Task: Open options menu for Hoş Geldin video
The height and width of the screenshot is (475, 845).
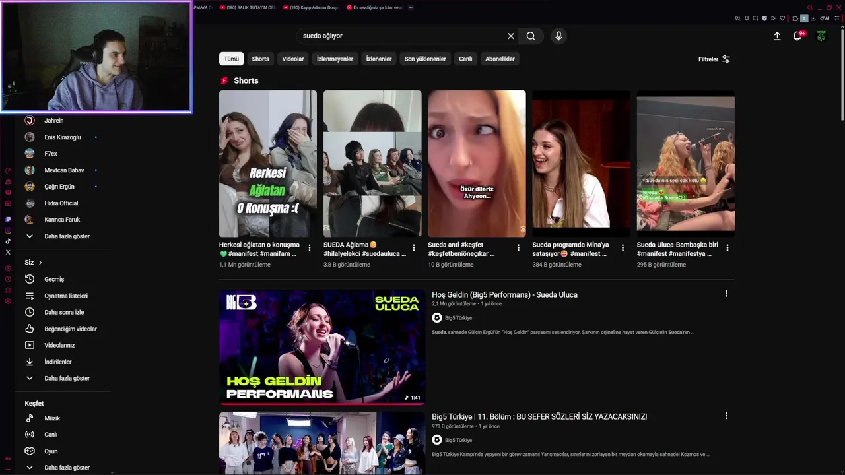Action: tap(726, 294)
